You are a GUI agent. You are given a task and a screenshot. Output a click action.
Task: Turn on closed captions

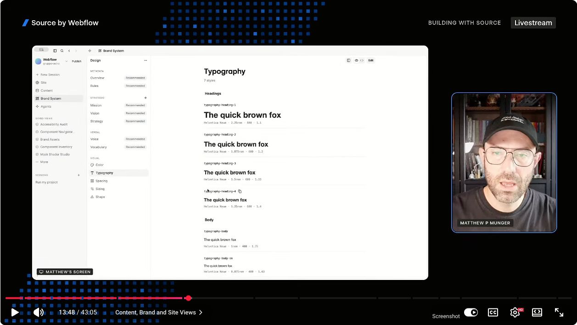click(493, 313)
